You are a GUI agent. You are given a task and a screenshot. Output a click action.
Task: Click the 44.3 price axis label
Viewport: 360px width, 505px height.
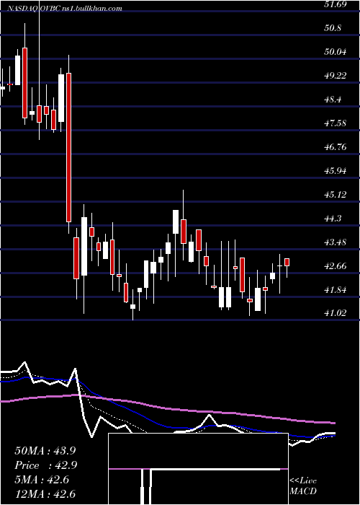click(x=333, y=219)
